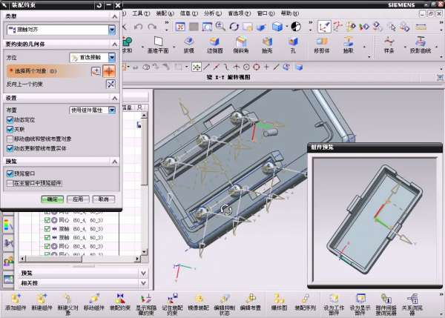Click the Rotate view icon

coord(234,27)
